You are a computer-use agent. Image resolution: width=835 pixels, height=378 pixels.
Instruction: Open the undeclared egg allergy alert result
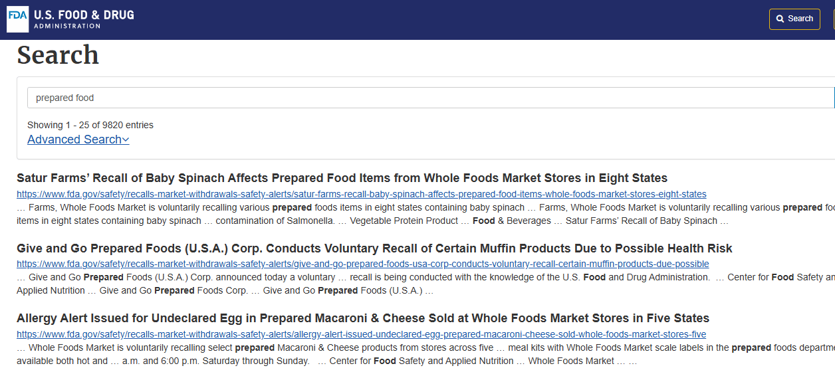pos(362,318)
